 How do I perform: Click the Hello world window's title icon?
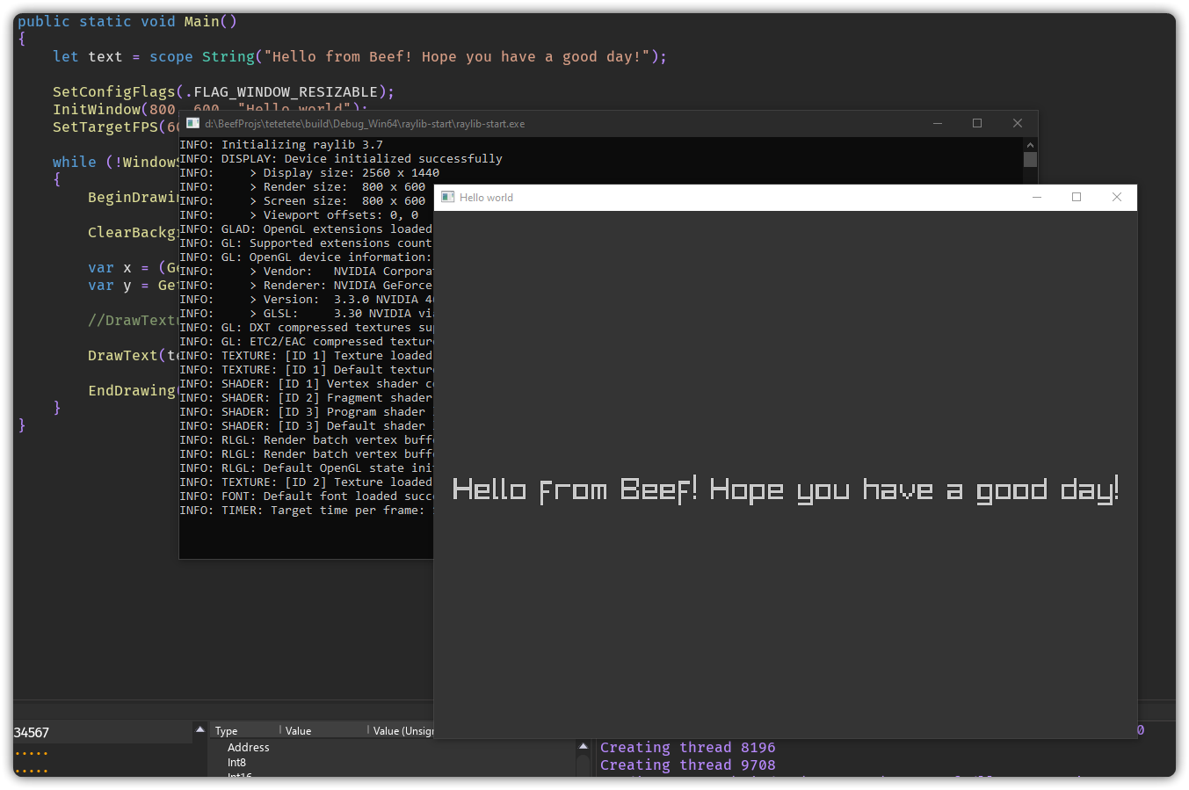pyautogui.click(x=448, y=197)
